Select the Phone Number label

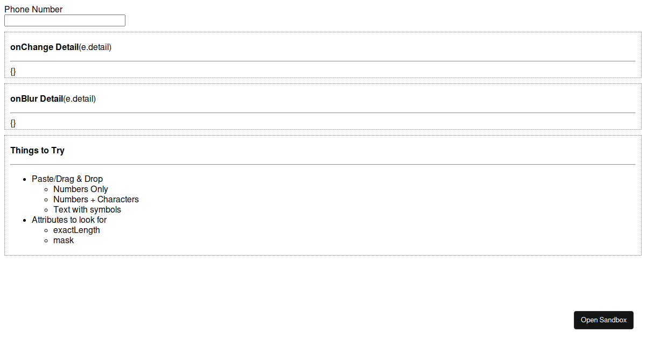(x=33, y=9)
